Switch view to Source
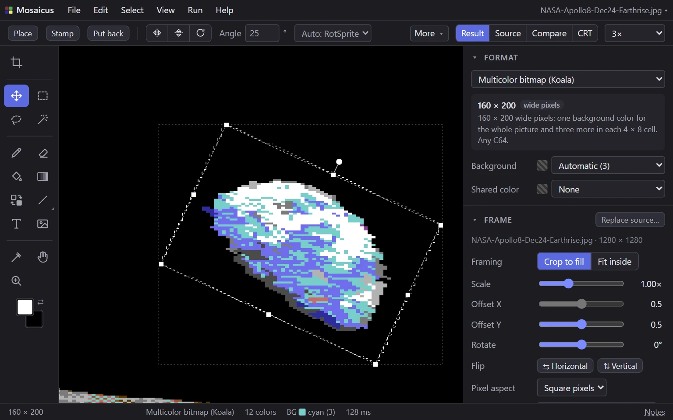This screenshot has width=673, height=420. 508,33
